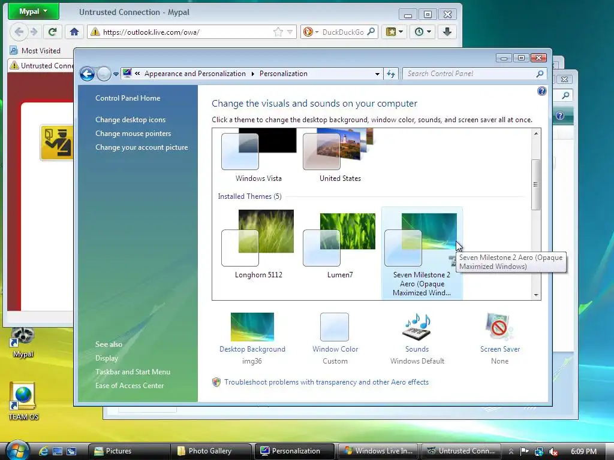Open the Windows Start orb

tap(17, 450)
